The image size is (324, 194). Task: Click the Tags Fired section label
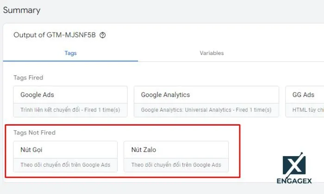[x=28, y=78]
